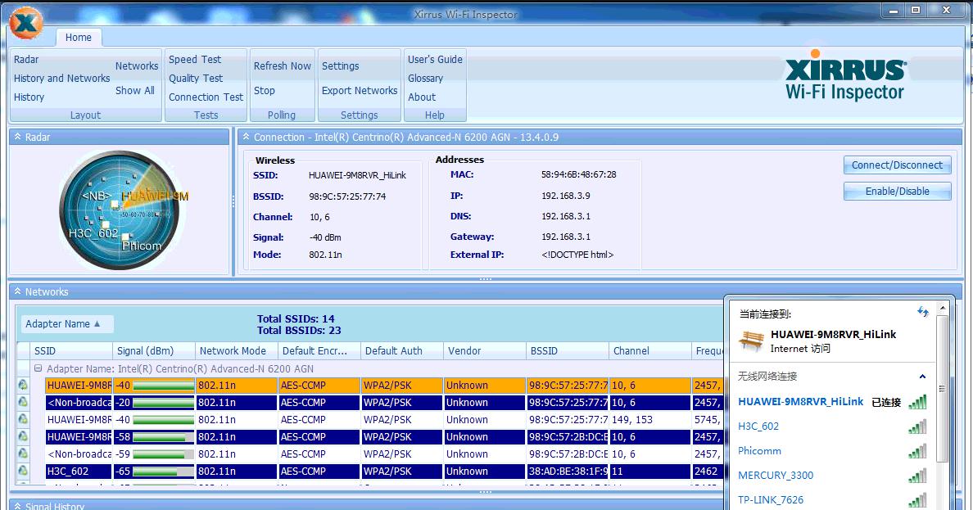
Task: Run the Speed Test
Action: coord(195,60)
